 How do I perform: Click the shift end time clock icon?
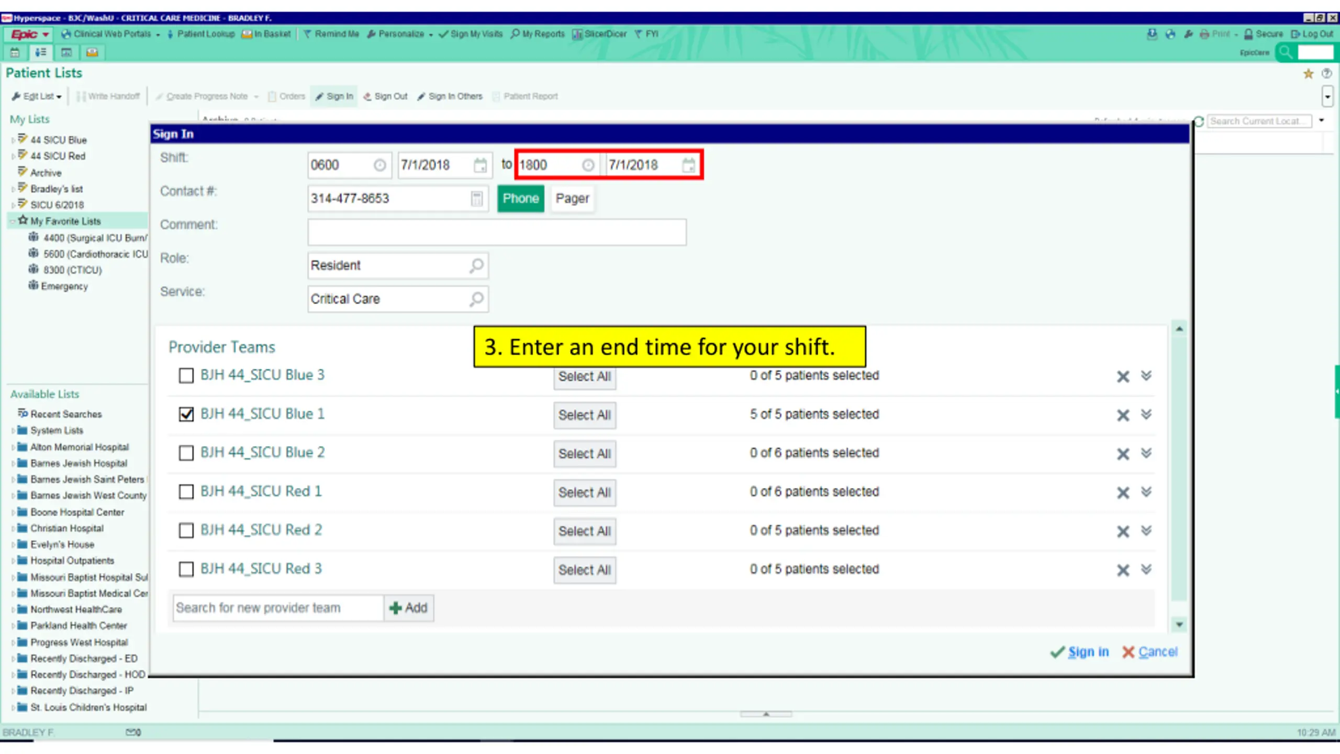(x=588, y=165)
